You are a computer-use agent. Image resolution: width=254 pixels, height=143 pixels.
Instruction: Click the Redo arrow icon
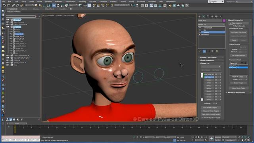pyautogui.click(x=8, y=5)
